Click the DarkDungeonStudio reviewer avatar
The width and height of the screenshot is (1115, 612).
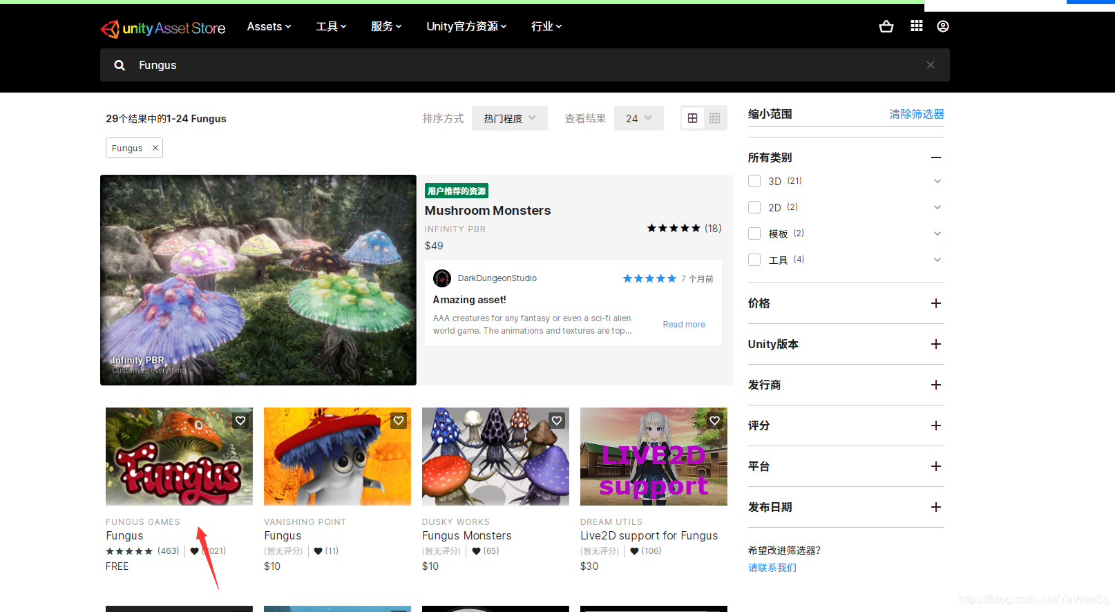click(442, 278)
